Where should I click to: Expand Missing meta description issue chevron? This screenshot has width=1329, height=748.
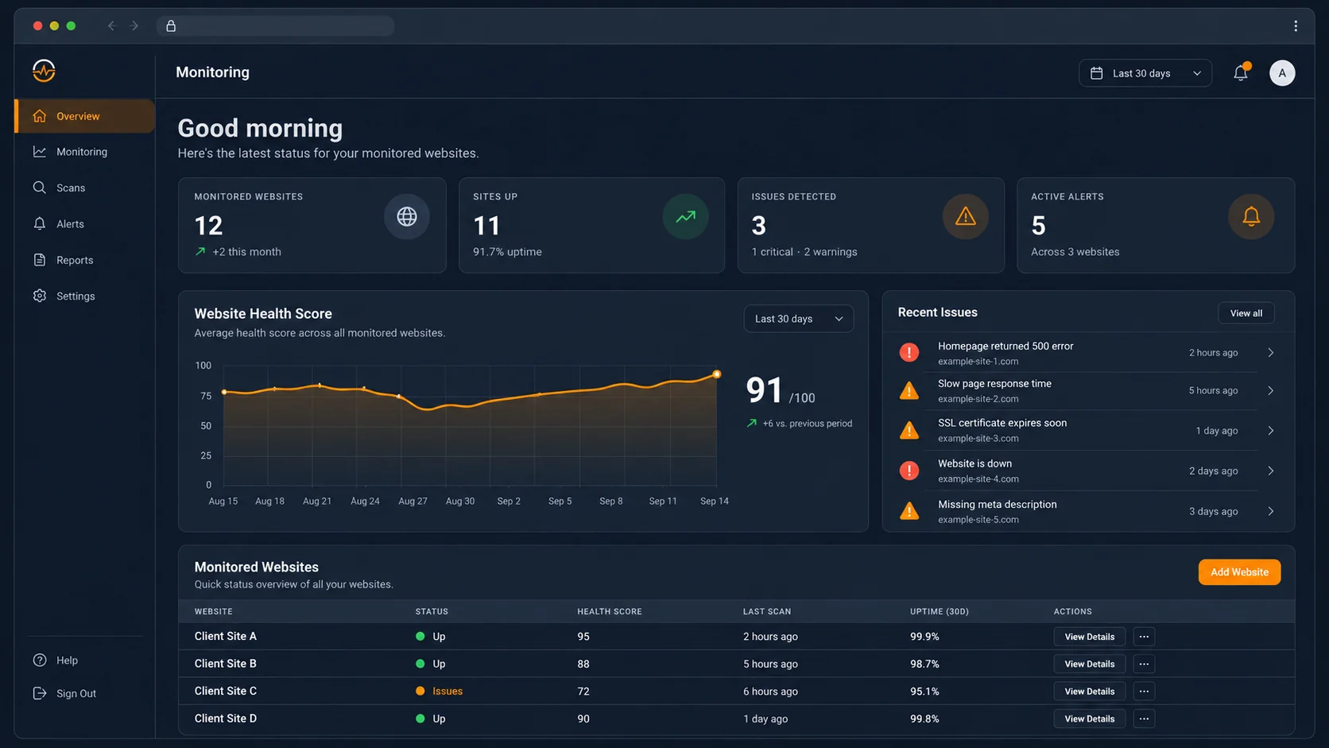[1270, 511]
